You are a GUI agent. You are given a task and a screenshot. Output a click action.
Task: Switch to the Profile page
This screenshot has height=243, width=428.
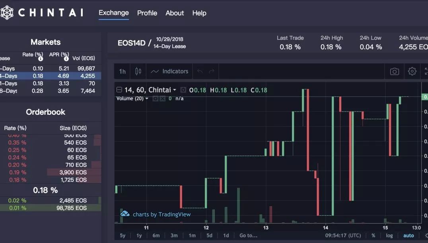coord(147,13)
